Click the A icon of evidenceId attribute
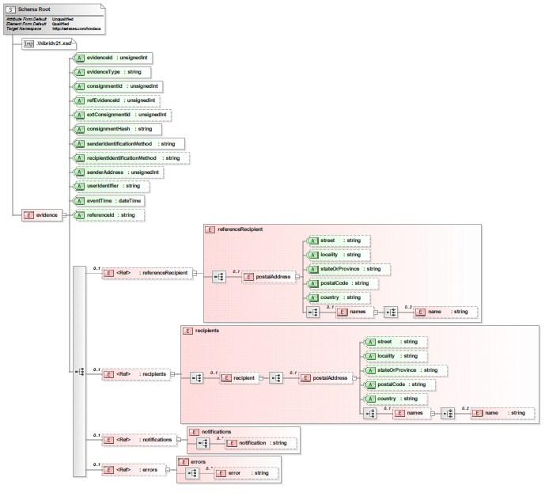 click(79, 58)
